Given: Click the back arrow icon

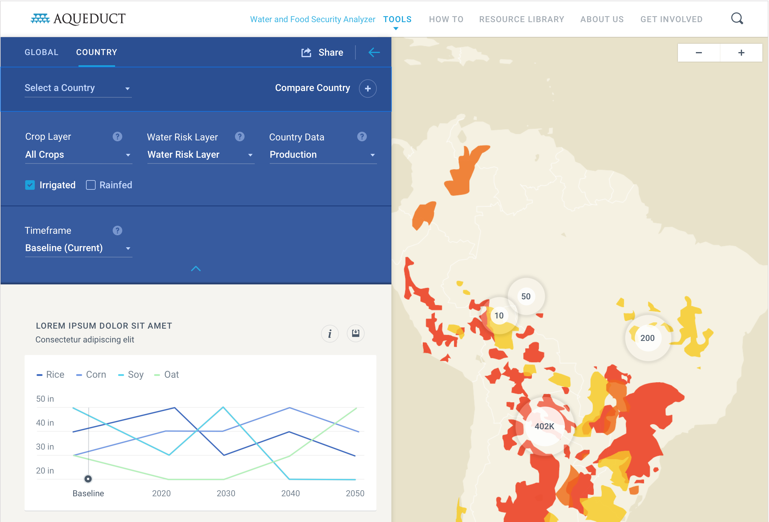Looking at the screenshot, I should [374, 53].
